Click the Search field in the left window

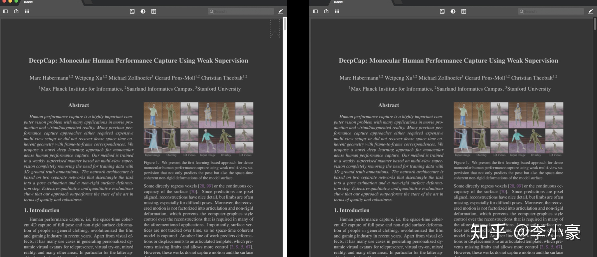241,12
